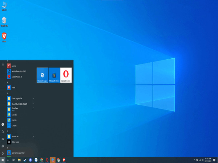Launch Epic Games Launcher from the list
This screenshot has width=218, height=163.
click(18, 153)
